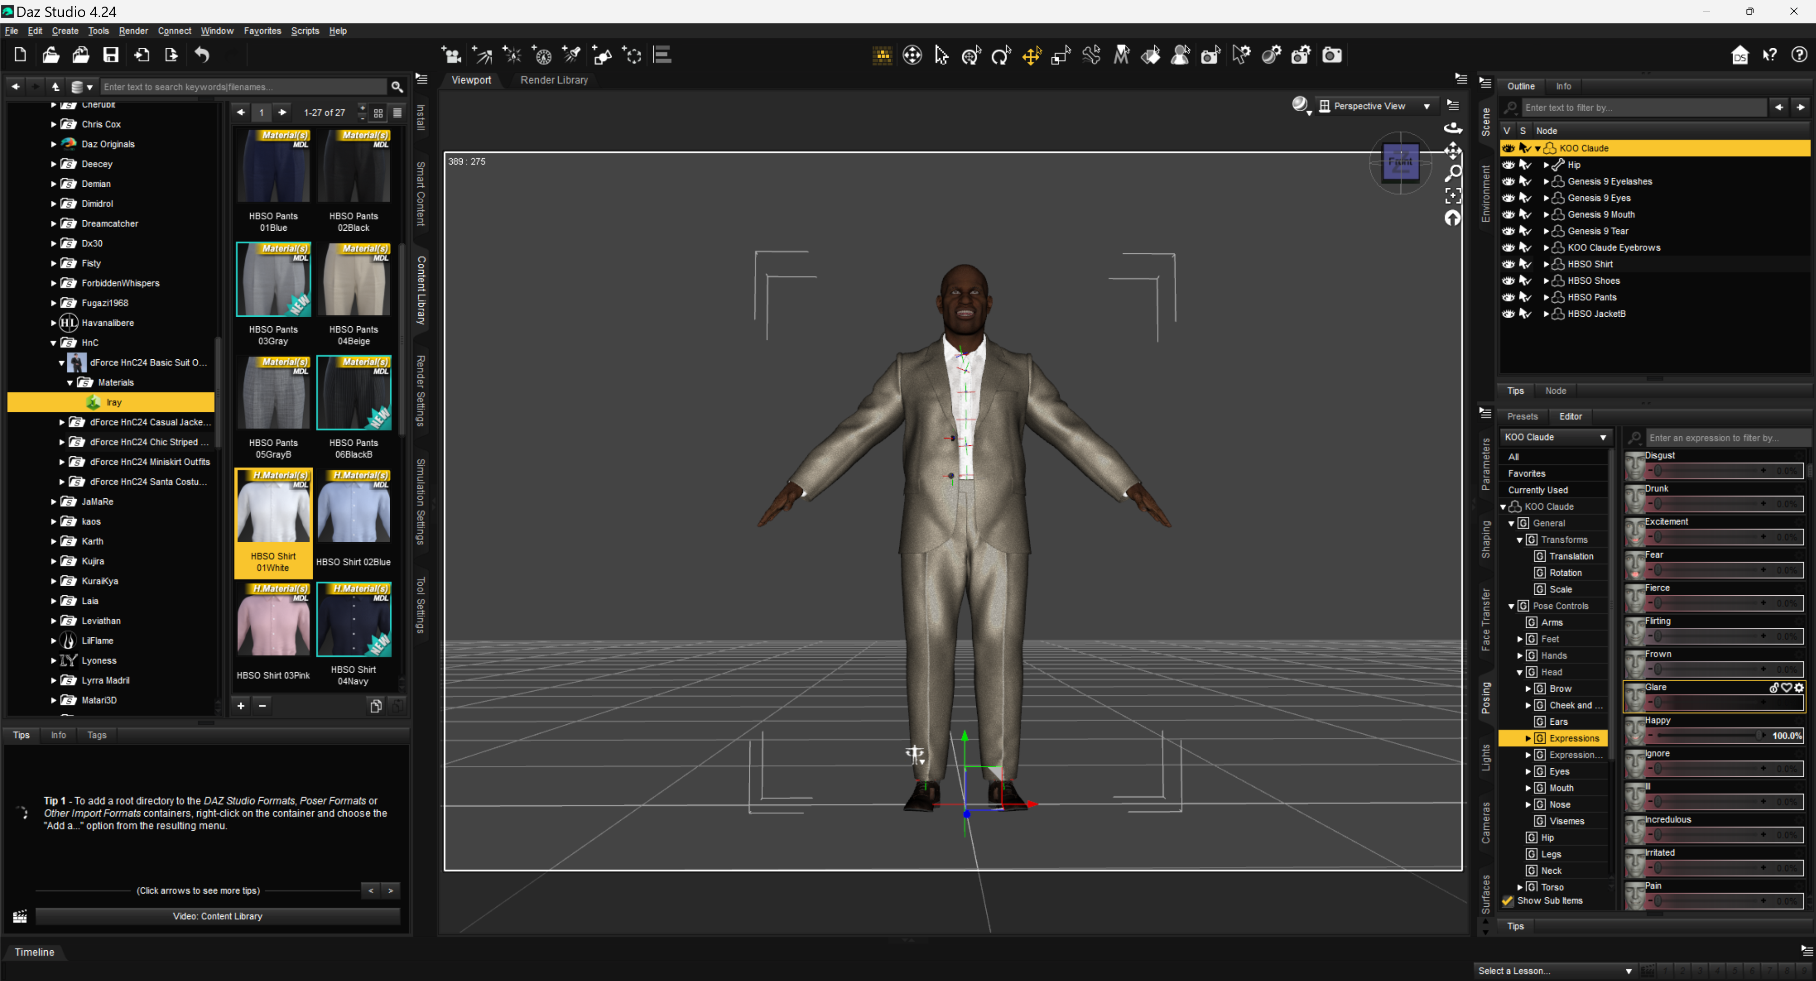Select the HBSO Pants 03Gray thumbnail
The width and height of the screenshot is (1816, 981).
click(x=273, y=280)
